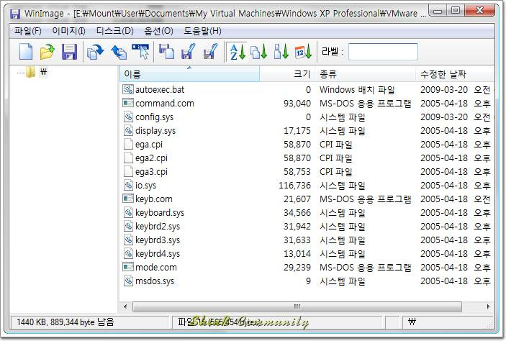Click the scroll left arrow
Viewport: 506px width, 341px height.
[x=125, y=306]
